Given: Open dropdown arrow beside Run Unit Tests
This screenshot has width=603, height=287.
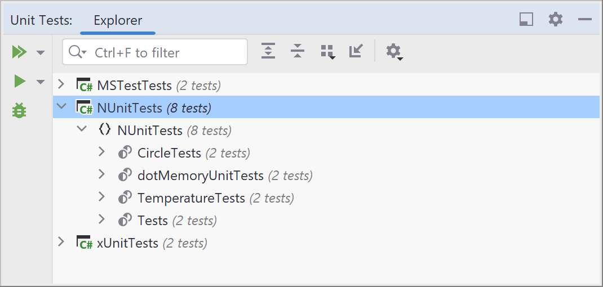Looking at the screenshot, I should (40, 82).
